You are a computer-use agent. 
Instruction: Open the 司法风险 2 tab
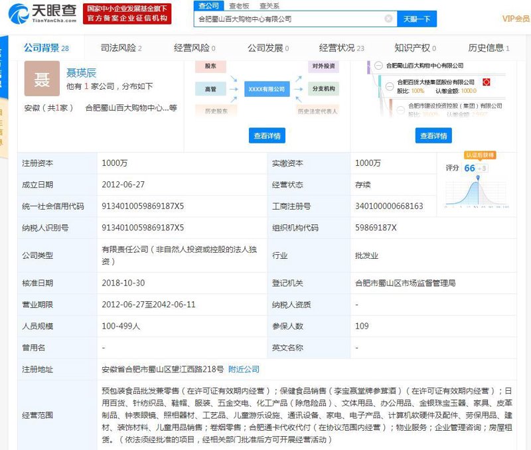(121, 48)
